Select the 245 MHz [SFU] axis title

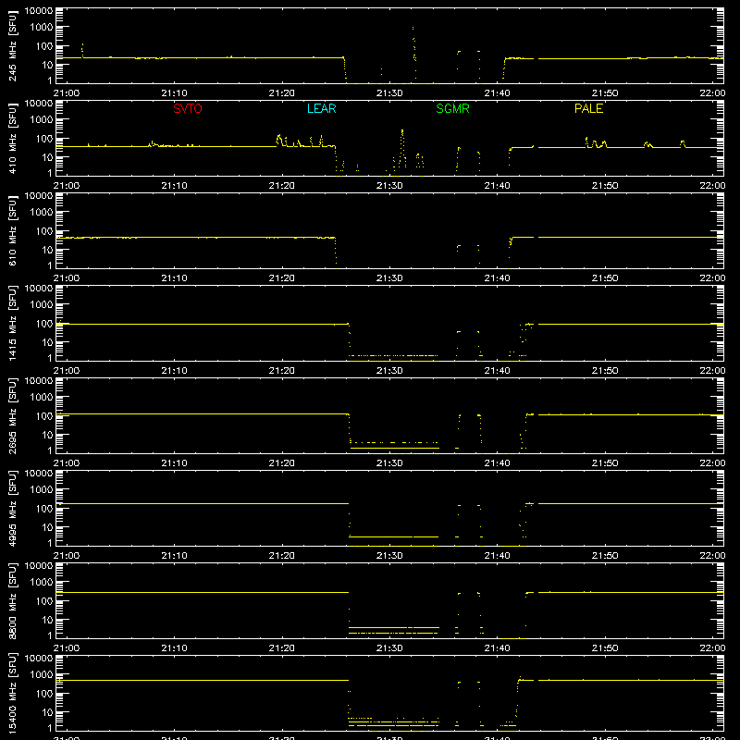tap(13, 45)
